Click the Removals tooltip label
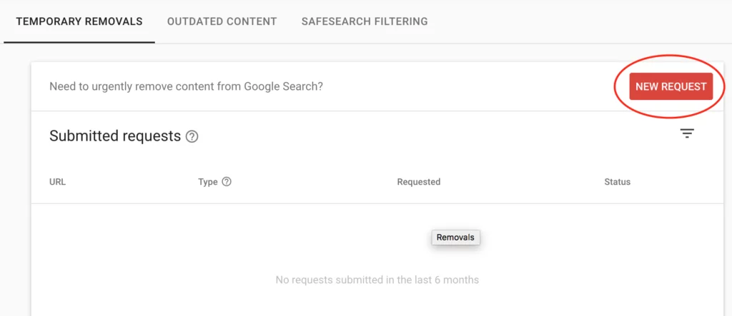This screenshot has height=316, width=732. point(455,238)
